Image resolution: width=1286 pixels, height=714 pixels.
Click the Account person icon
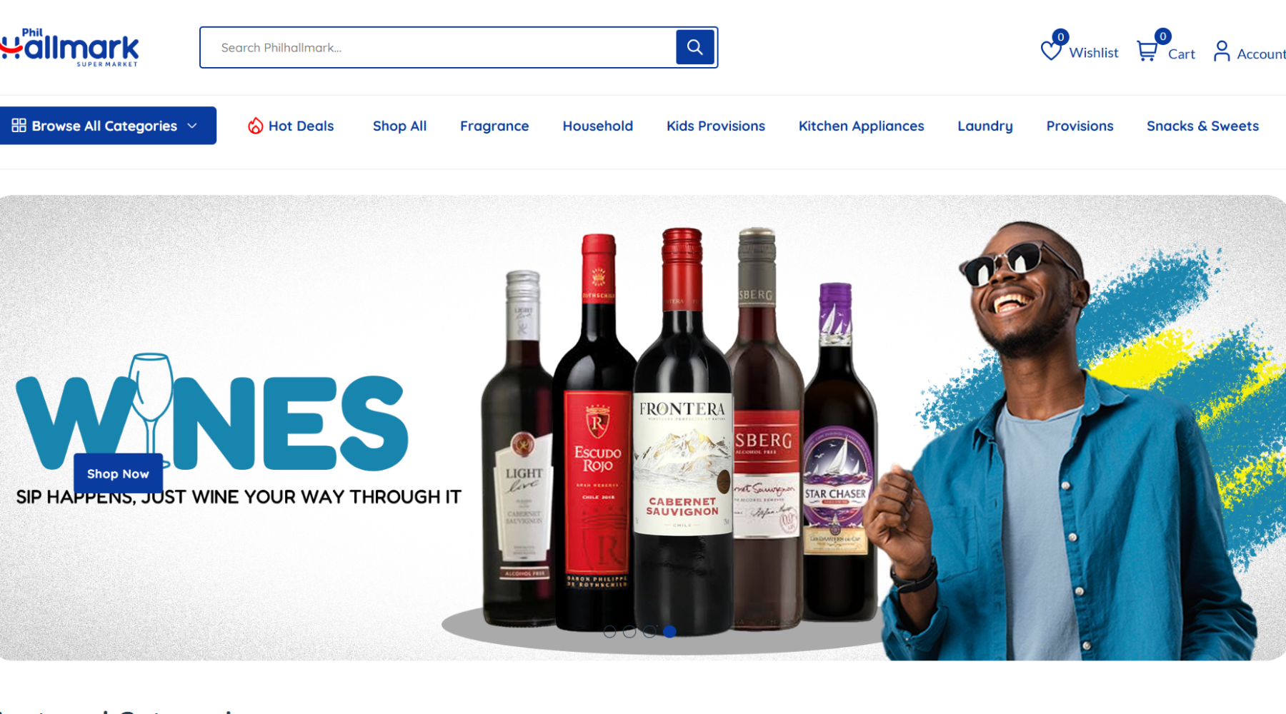1222,51
